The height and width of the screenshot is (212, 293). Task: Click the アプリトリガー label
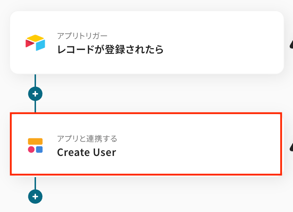click(82, 36)
